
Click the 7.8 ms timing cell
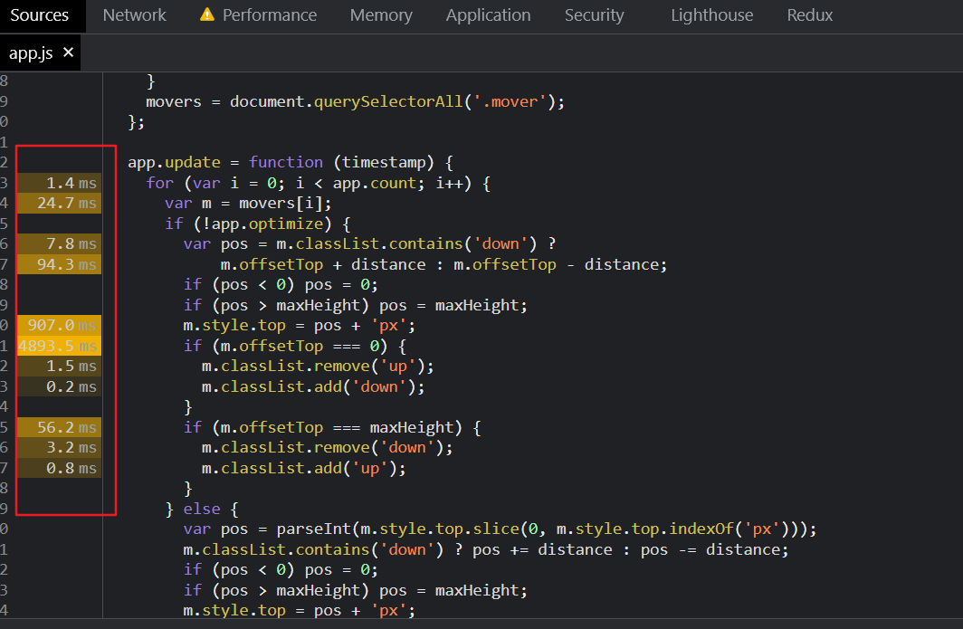coord(59,243)
